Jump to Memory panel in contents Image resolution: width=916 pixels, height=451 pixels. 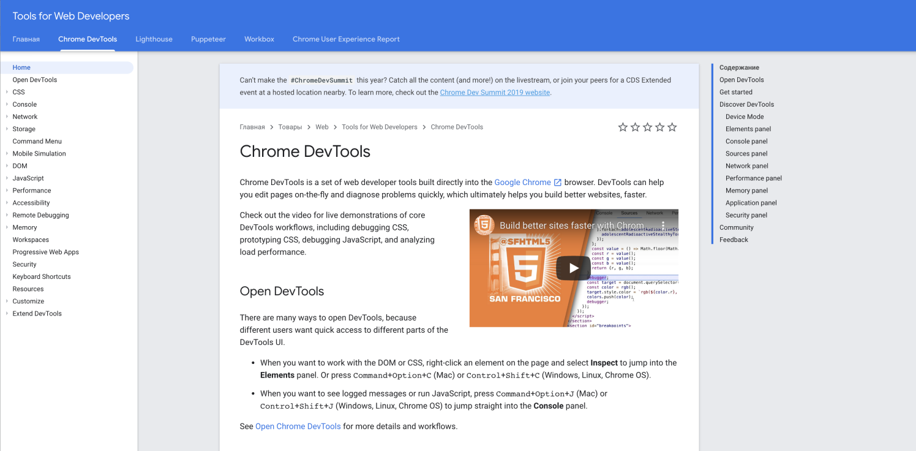tap(746, 190)
